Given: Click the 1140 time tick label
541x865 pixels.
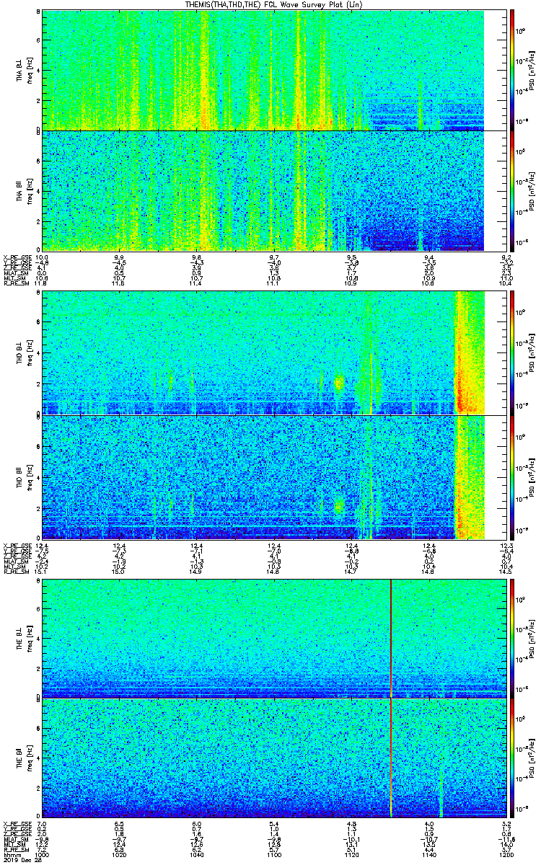Looking at the screenshot, I should pyautogui.click(x=428, y=854).
